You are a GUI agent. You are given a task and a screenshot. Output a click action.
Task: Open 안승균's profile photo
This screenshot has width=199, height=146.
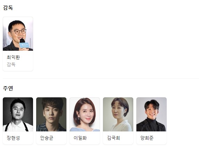51,114
